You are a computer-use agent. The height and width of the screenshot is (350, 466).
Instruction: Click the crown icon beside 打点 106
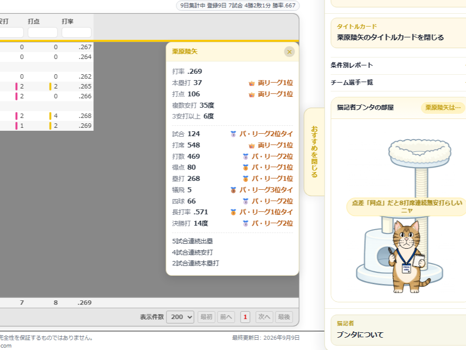pos(252,94)
